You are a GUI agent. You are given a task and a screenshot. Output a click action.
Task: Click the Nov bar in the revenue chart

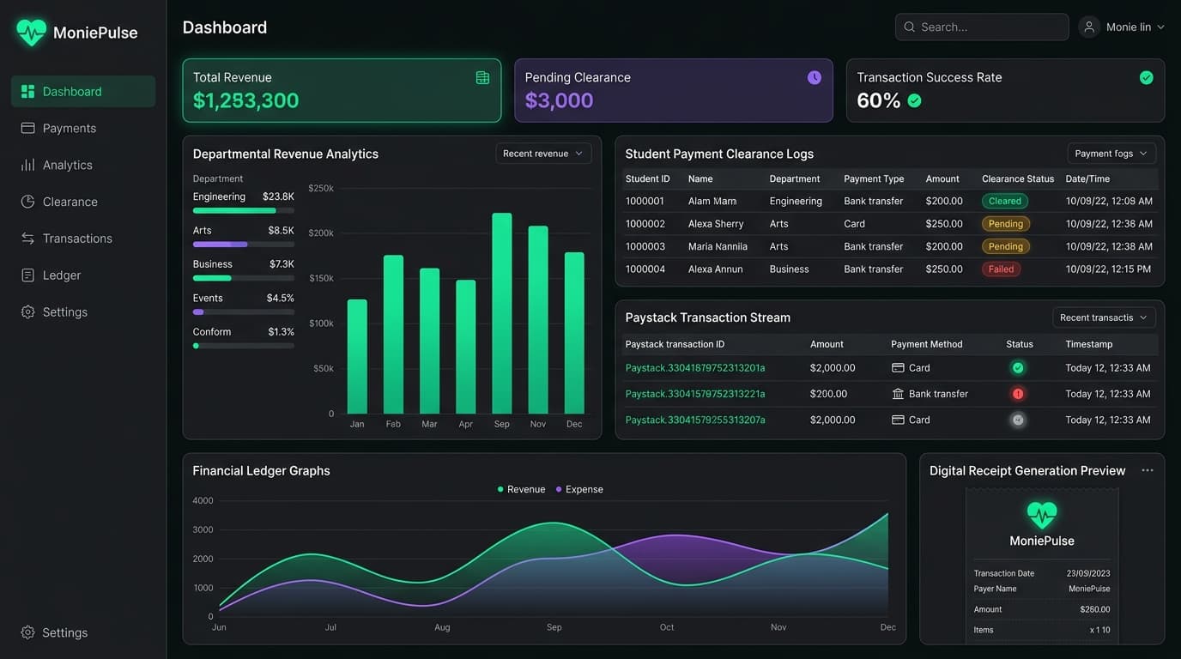pyautogui.click(x=538, y=320)
